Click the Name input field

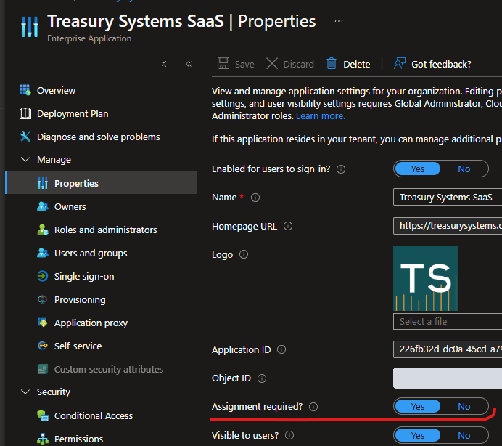tap(448, 197)
